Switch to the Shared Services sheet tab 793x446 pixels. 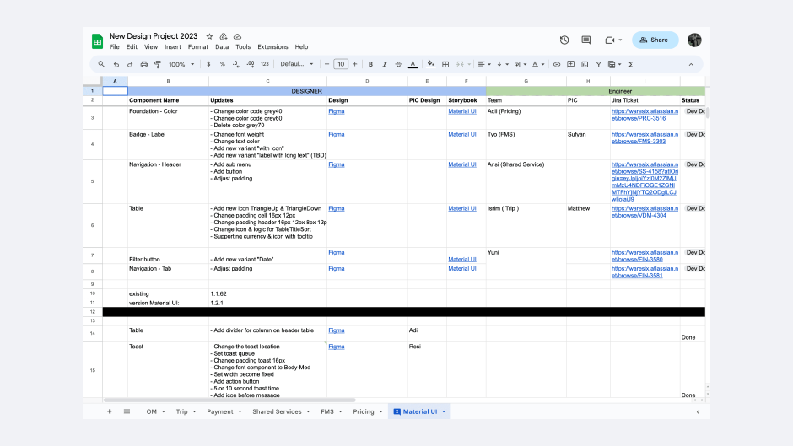point(281,411)
